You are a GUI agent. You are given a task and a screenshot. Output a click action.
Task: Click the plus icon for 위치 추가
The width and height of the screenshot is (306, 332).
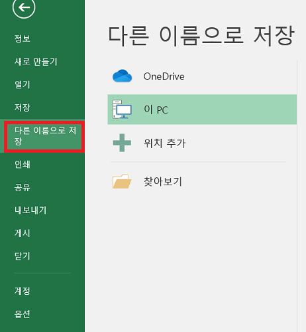(x=122, y=143)
